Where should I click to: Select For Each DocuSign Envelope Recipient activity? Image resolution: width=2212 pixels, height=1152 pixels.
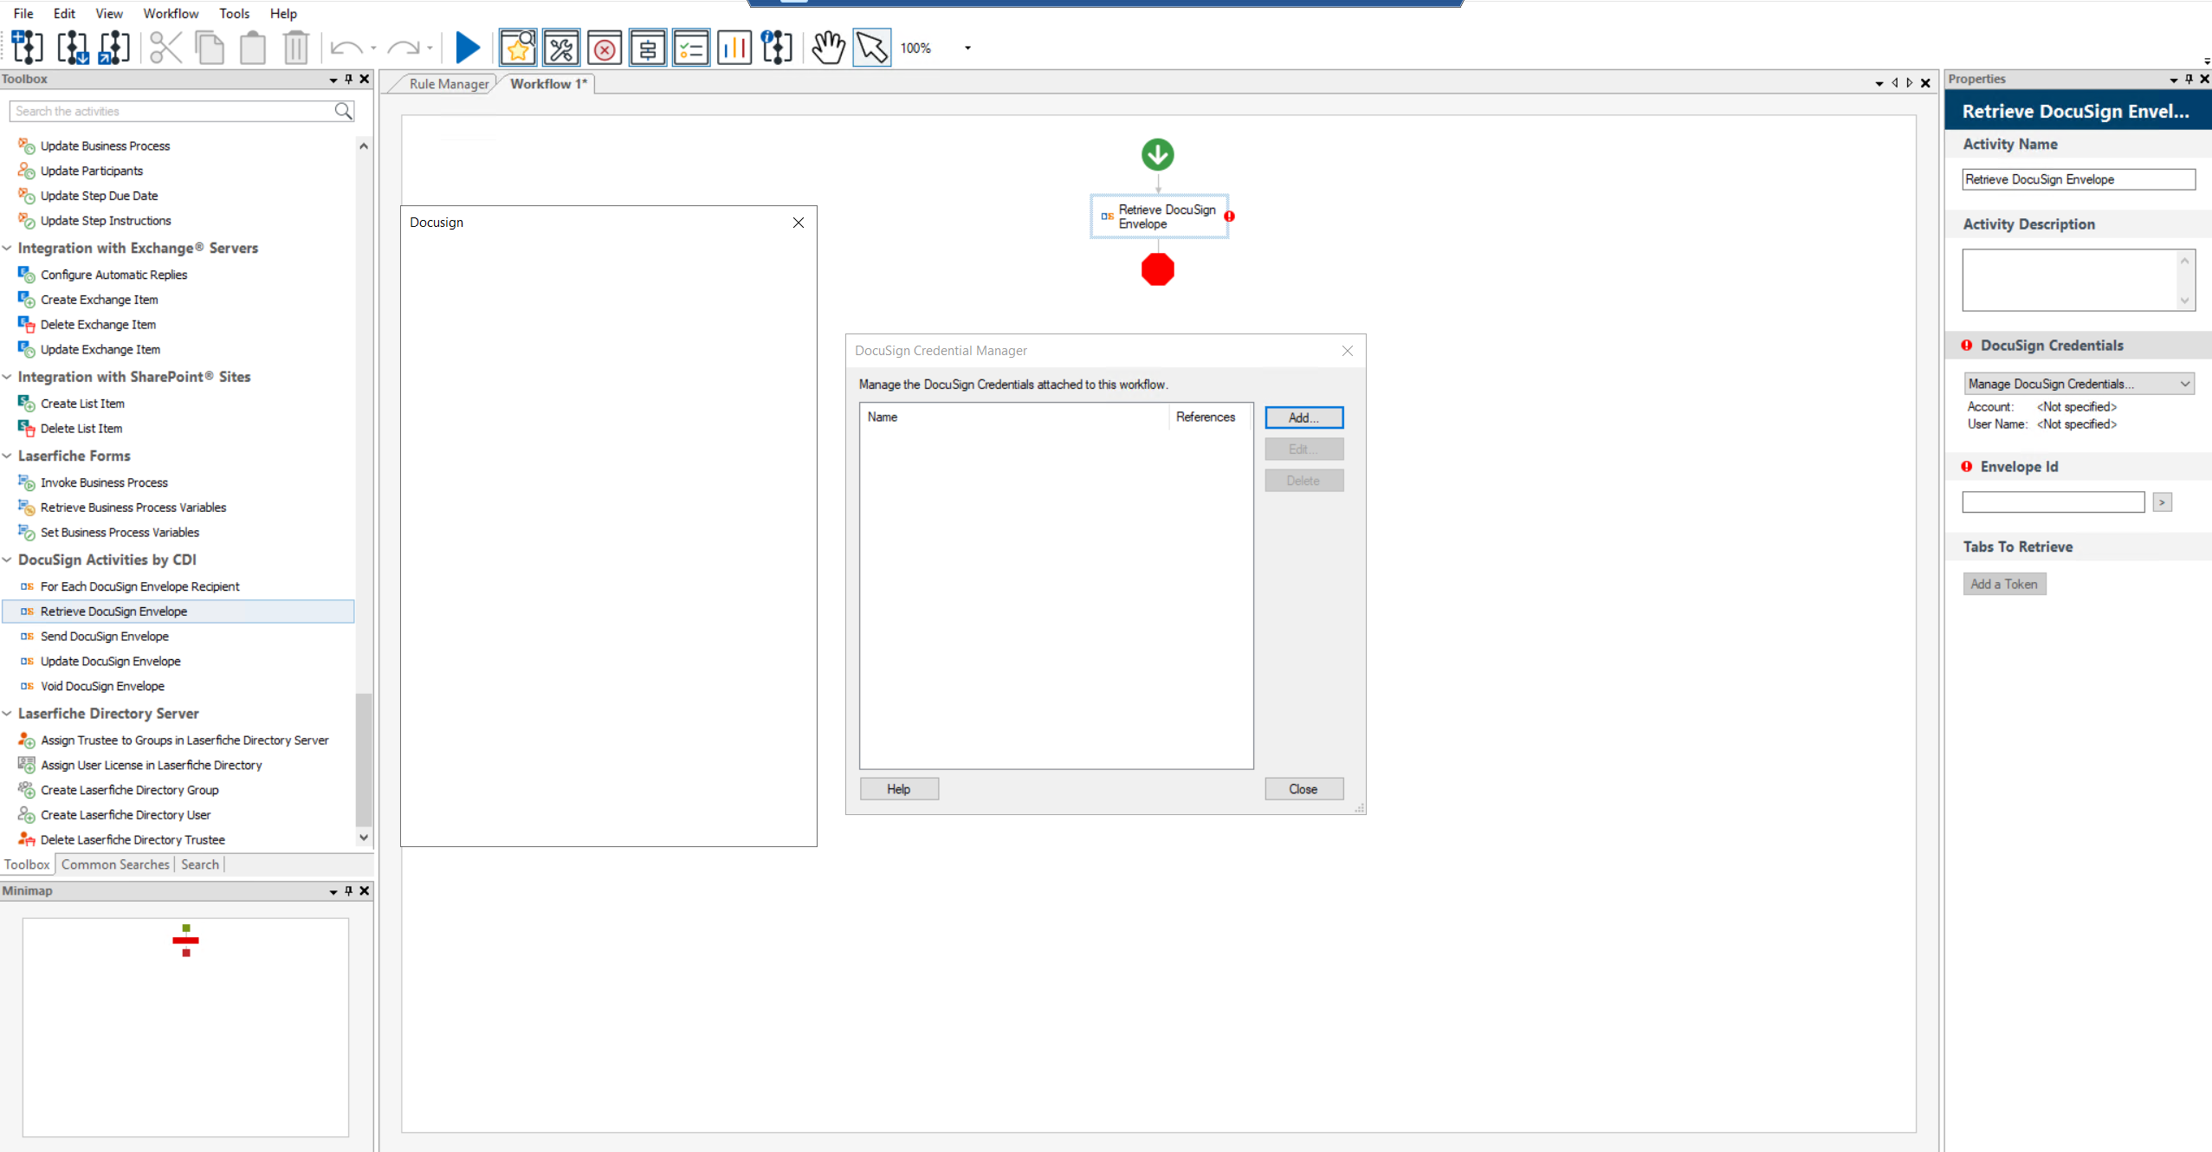[139, 586]
